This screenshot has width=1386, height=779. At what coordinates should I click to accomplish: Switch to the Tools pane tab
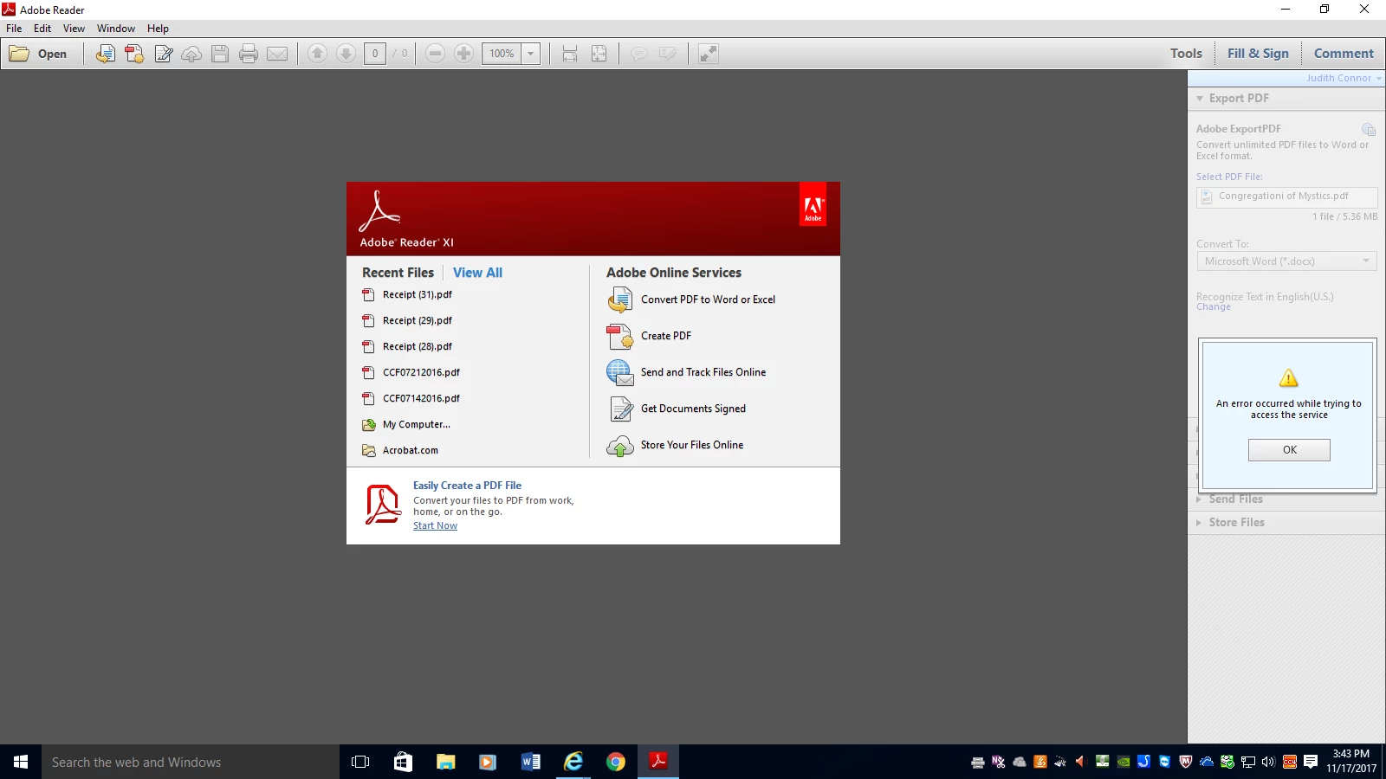[1186, 54]
